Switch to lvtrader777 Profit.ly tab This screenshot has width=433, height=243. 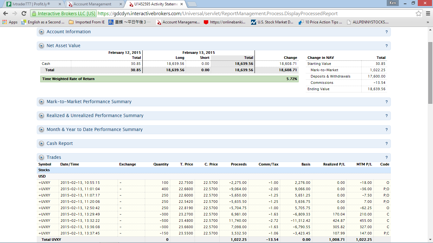pyautogui.click(x=31, y=4)
